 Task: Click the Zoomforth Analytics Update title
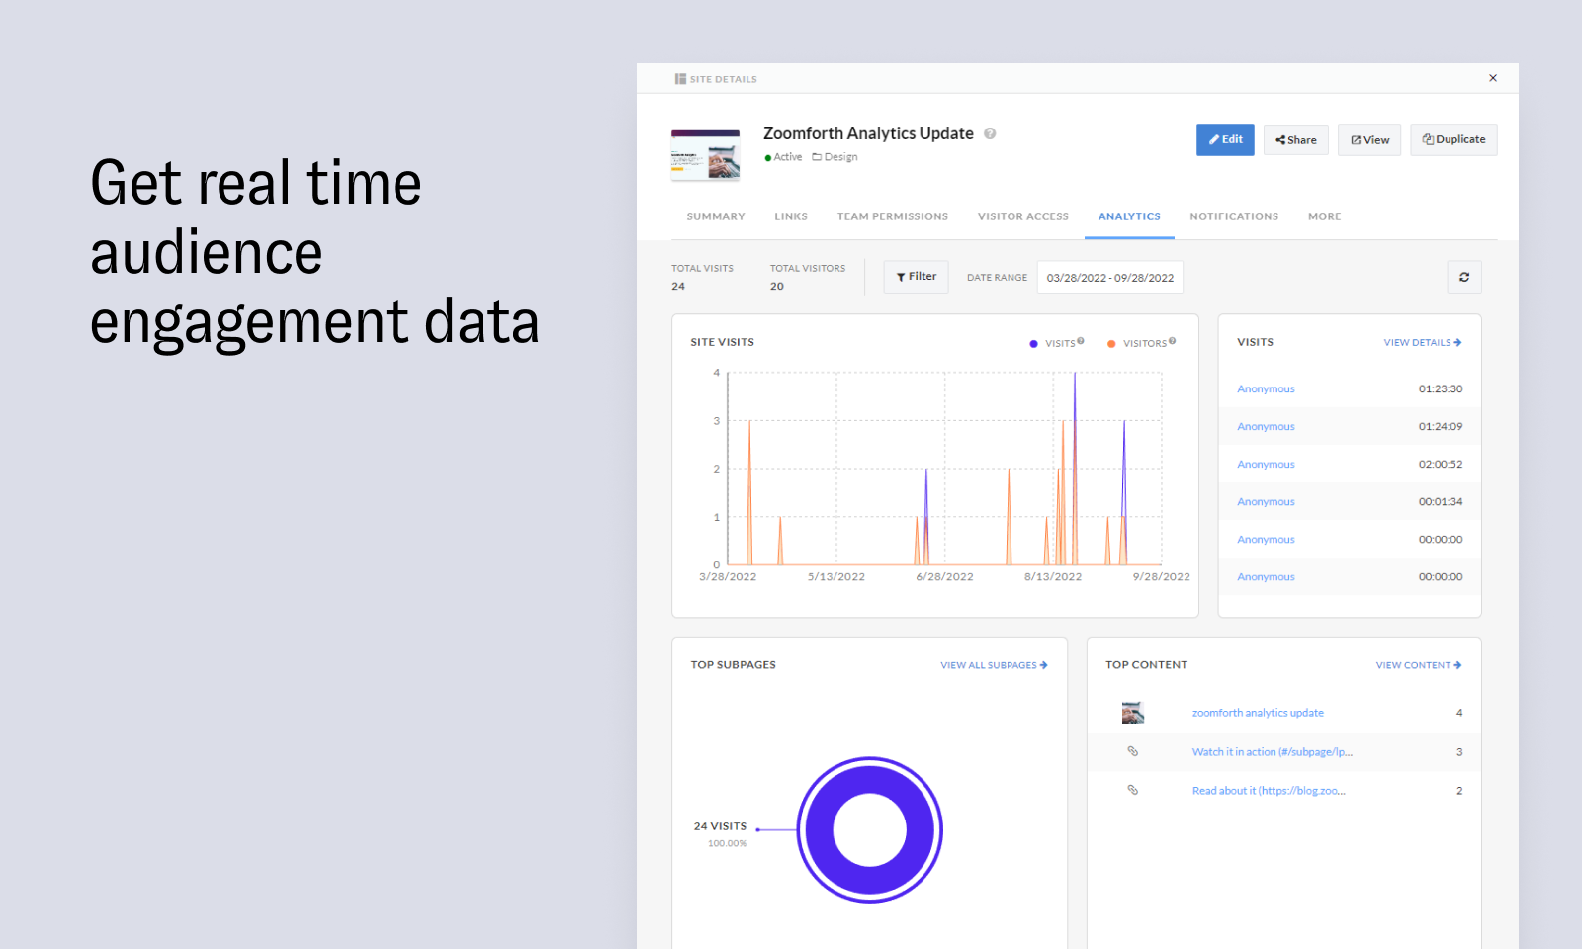pyautogui.click(x=868, y=133)
